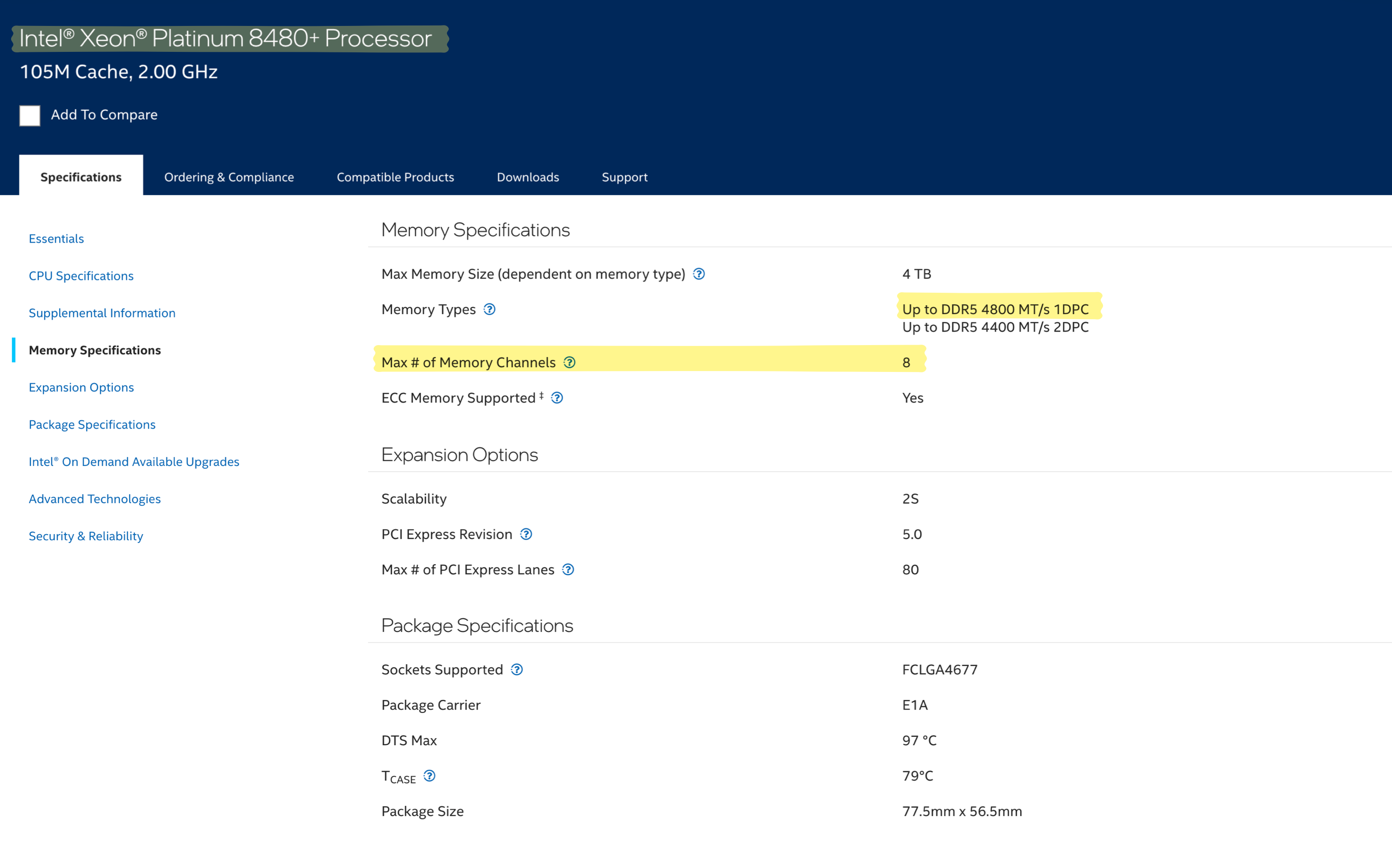
Task: Click the Package Carrier label
Action: tap(431, 705)
